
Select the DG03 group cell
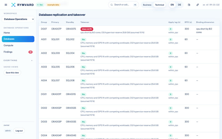[x=44, y=122]
